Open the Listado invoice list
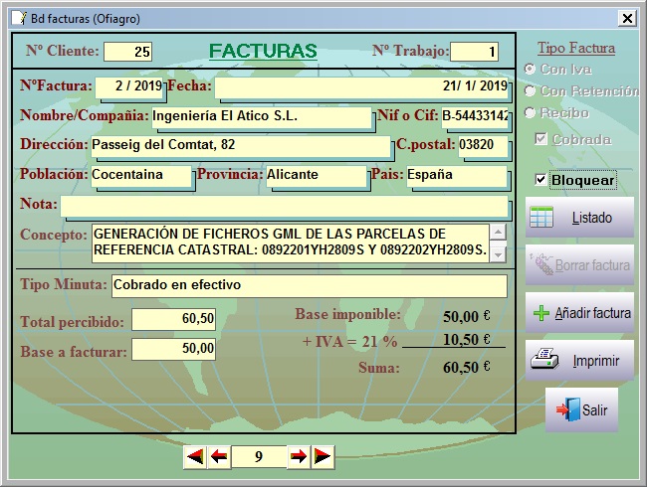Viewport: 647px width, 487px height. pos(579,218)
